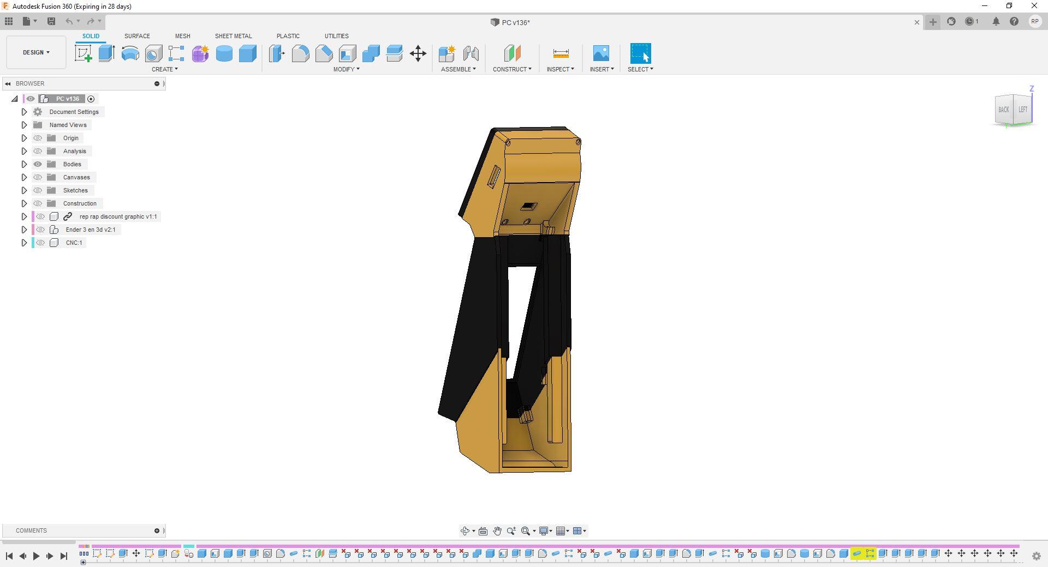Viewport: 1048px width, 567px height.
Task: Select the Offset Plane construct tool
Action: coord(512,53)
